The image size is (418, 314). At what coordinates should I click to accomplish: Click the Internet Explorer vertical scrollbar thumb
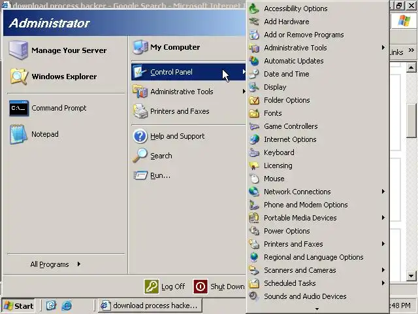pyautogui.click(x=412, y=120)
